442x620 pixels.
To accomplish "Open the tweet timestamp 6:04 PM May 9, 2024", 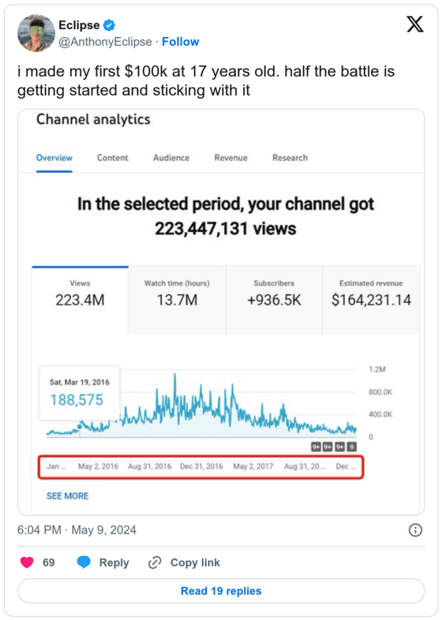I will [77, 530].
